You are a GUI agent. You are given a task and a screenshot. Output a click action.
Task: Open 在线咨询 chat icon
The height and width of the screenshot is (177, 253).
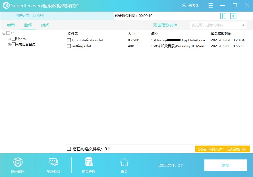click(53, 162)
